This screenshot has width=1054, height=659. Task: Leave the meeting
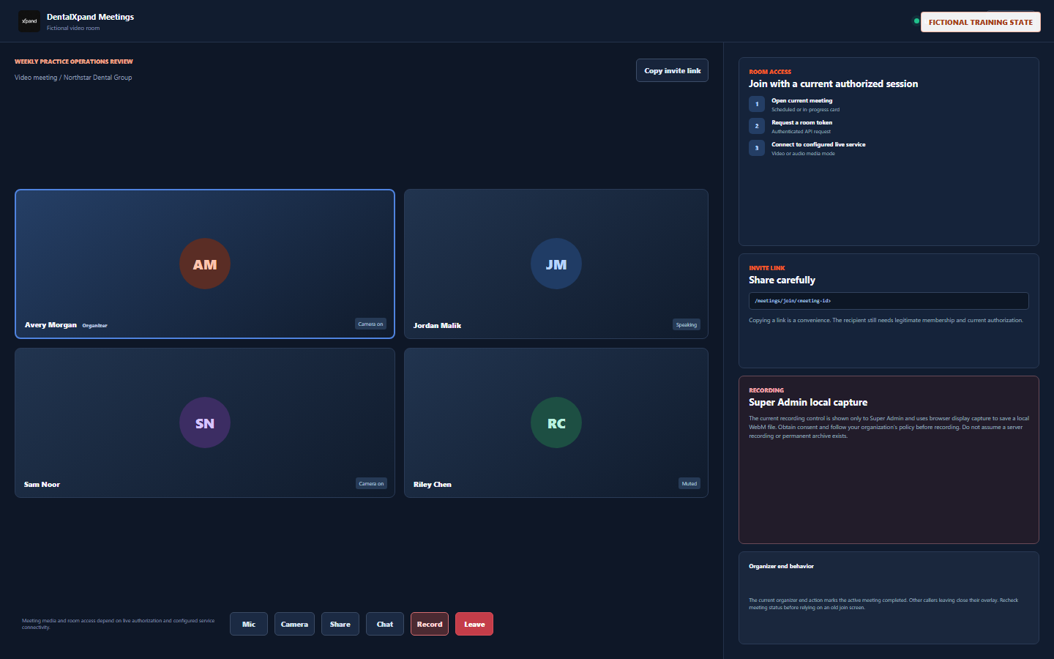click(x=474, y=624)
